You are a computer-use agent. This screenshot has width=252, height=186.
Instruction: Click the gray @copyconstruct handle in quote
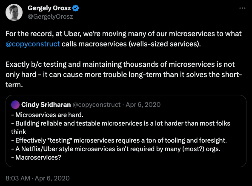point(97,105)
